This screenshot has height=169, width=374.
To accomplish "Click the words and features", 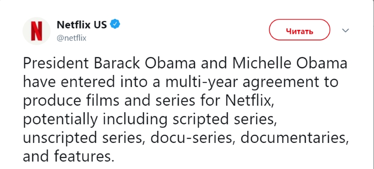I will click(x=67, y=157).
